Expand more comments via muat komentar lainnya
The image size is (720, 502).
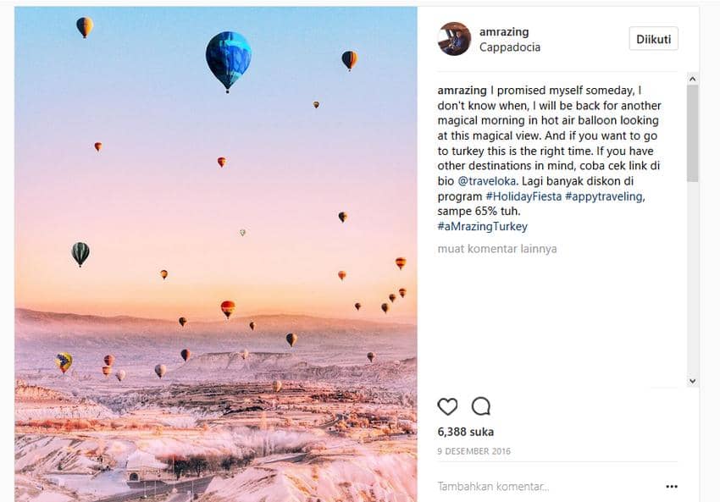(x=496, y=249)
